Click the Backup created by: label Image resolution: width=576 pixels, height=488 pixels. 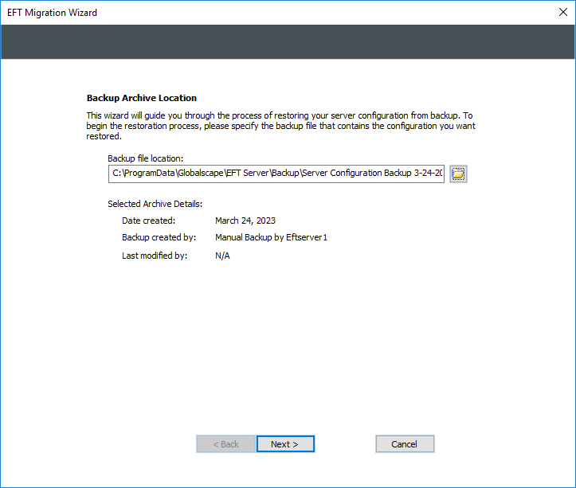coord(159,237)
